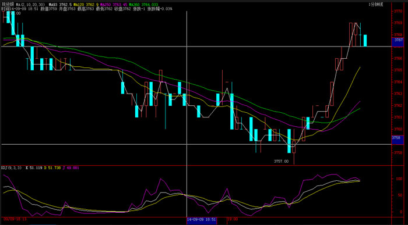Select the magenta J 49.881 value
The height and width of the screenshot is (225, 408).
[71, 168]
